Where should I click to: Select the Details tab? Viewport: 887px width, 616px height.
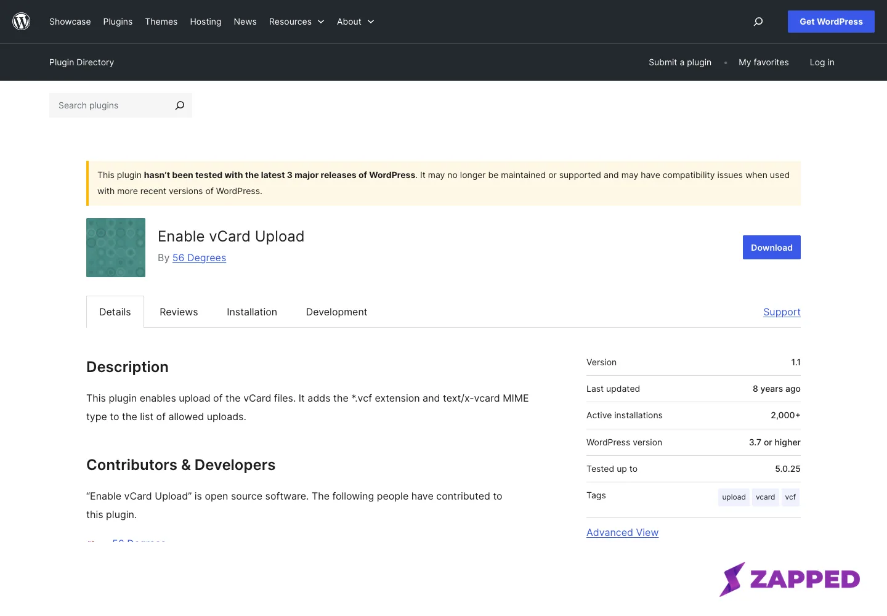tap(115, 312)
